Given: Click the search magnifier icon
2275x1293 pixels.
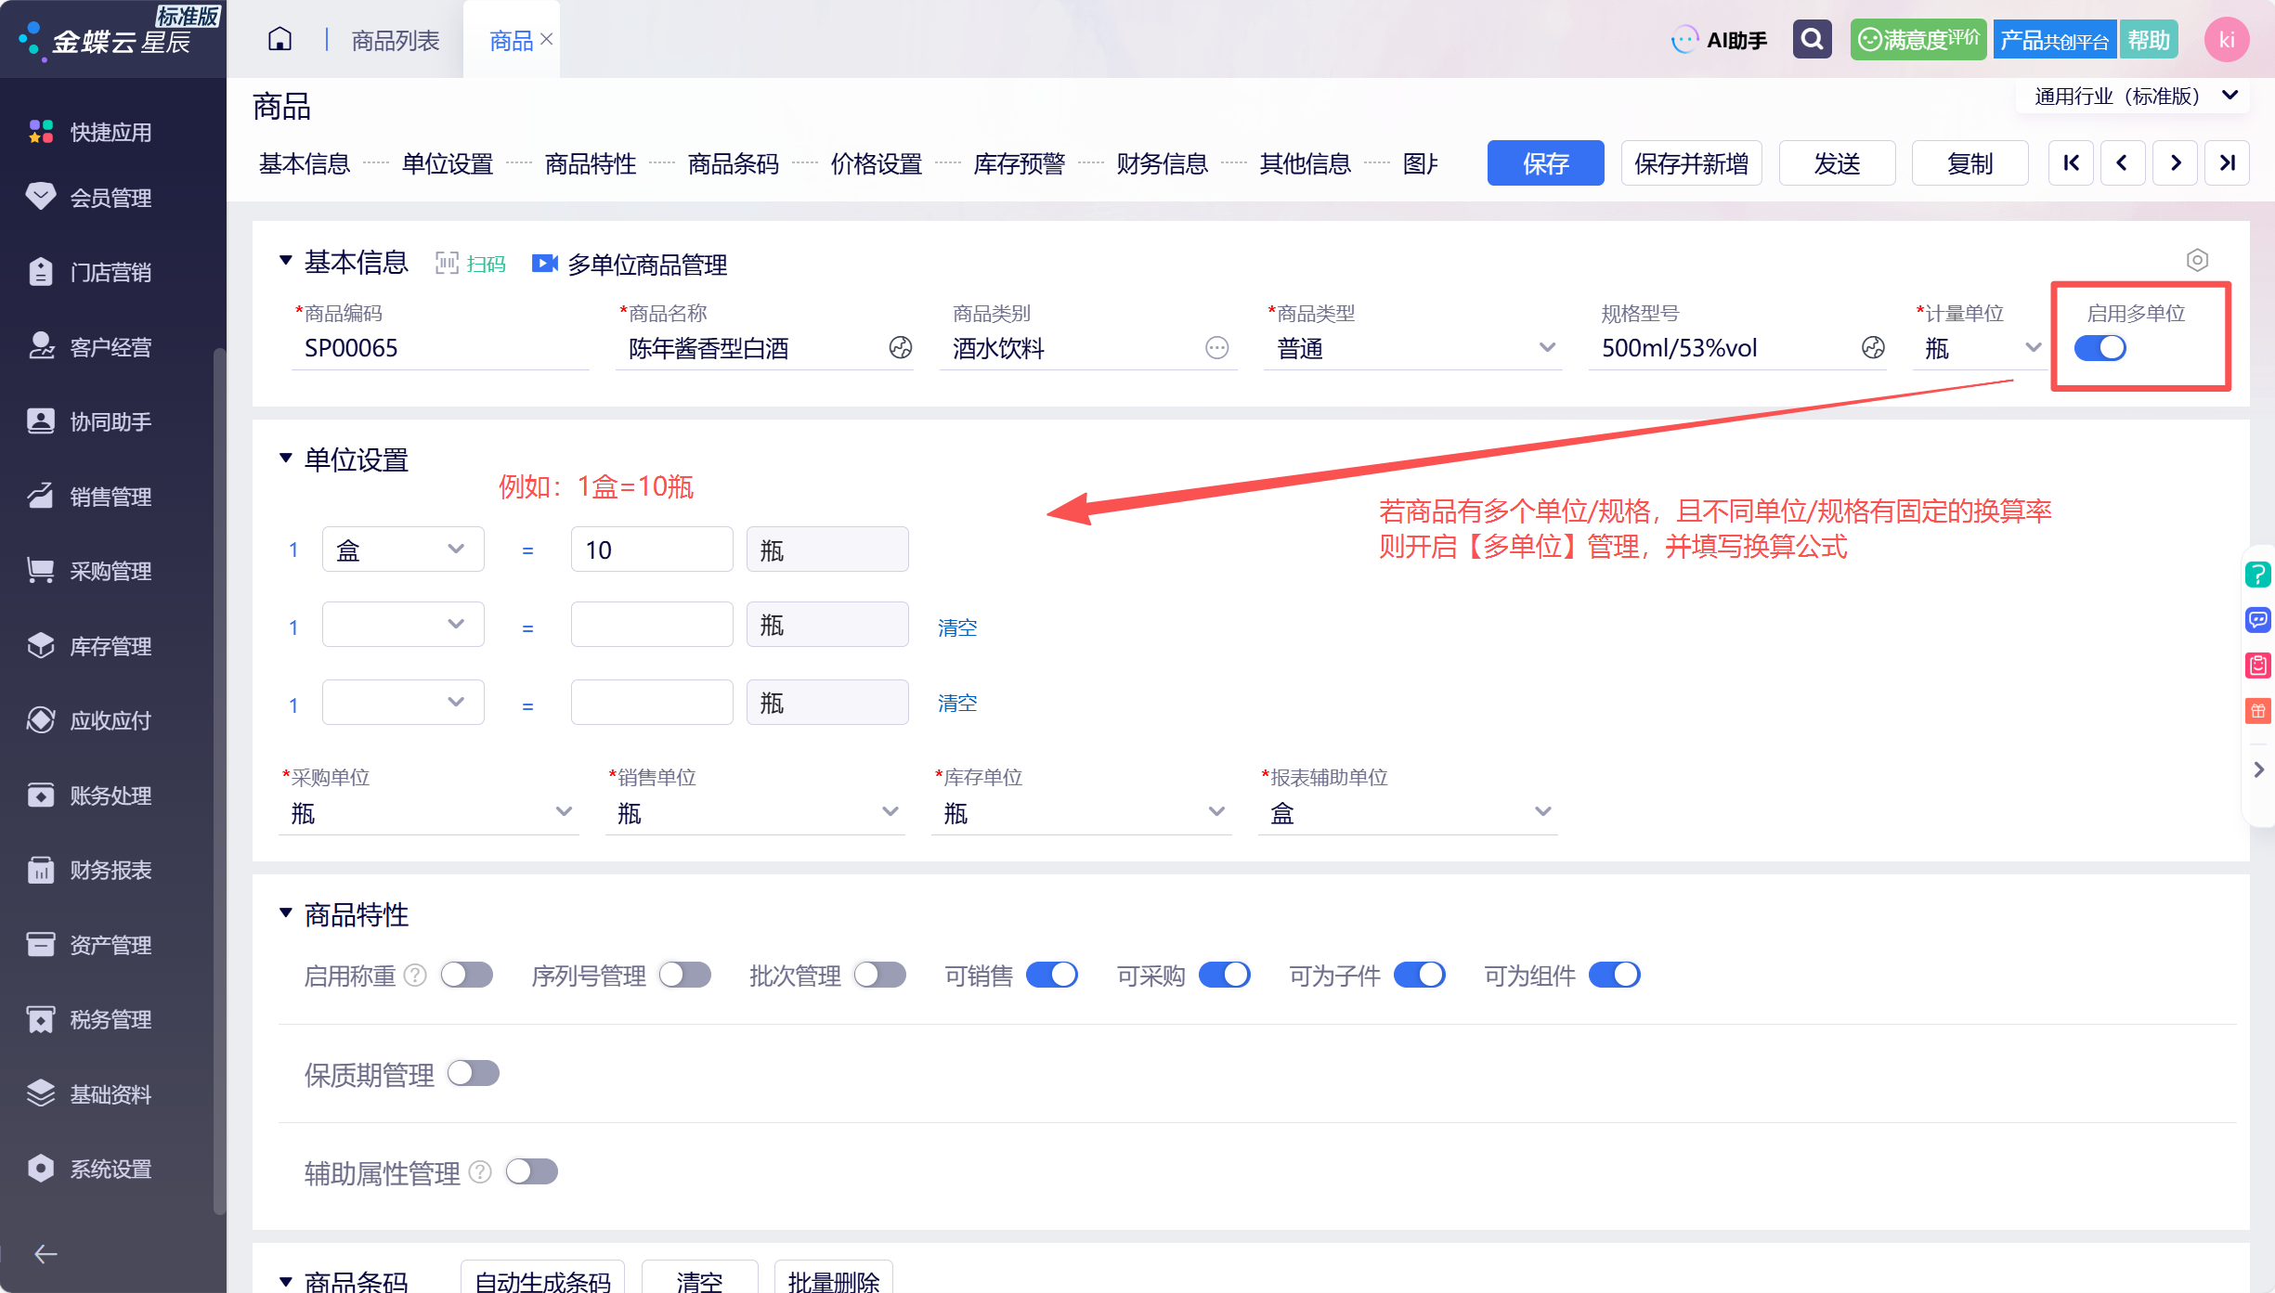Looking at the screenshot, I should pyautogui.click(x=1812, y=40).
